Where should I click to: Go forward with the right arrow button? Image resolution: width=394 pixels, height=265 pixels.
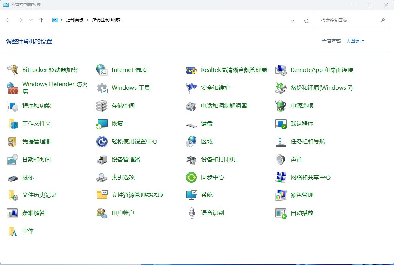pyautogui.click(x=20, y=20)
